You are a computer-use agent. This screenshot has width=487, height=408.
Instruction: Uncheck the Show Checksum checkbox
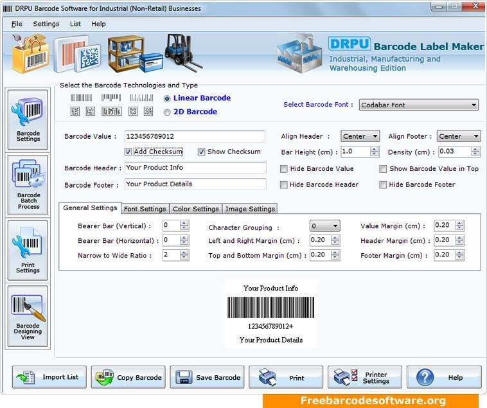[x=201, y=152]
